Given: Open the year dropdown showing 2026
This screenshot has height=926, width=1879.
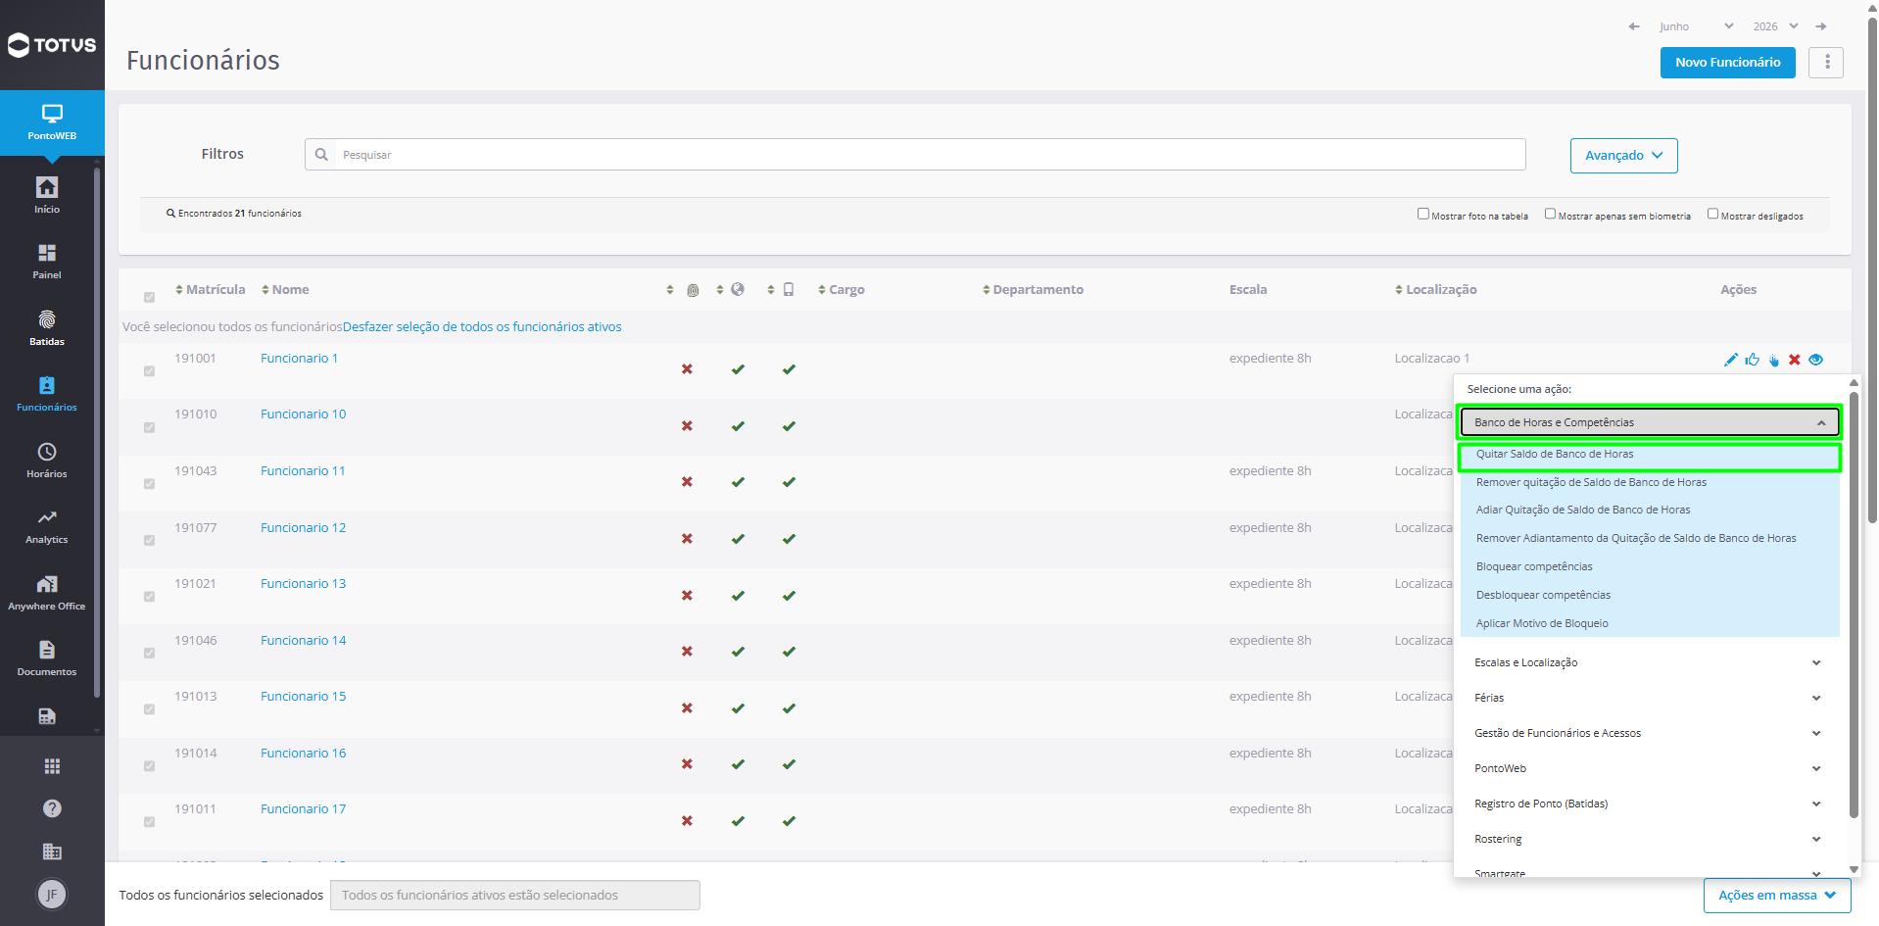Looking at the screenshot, I should 1775,26.
